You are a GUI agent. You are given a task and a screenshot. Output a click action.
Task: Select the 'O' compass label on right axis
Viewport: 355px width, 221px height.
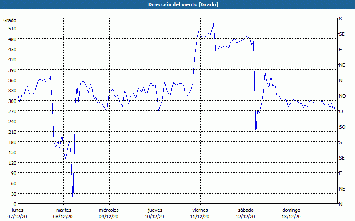pyautogui.click(x=341, y=111)
